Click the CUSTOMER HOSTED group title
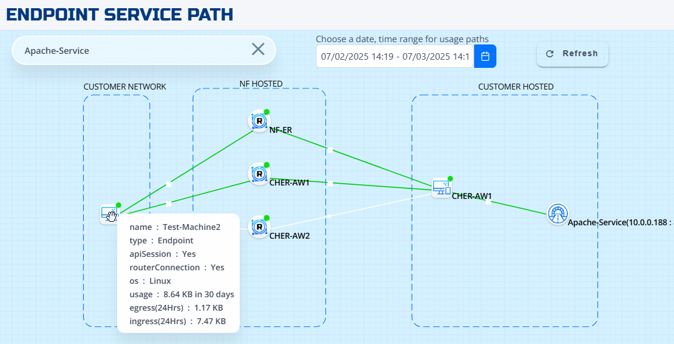674x344 pixels. click(516, 87)
